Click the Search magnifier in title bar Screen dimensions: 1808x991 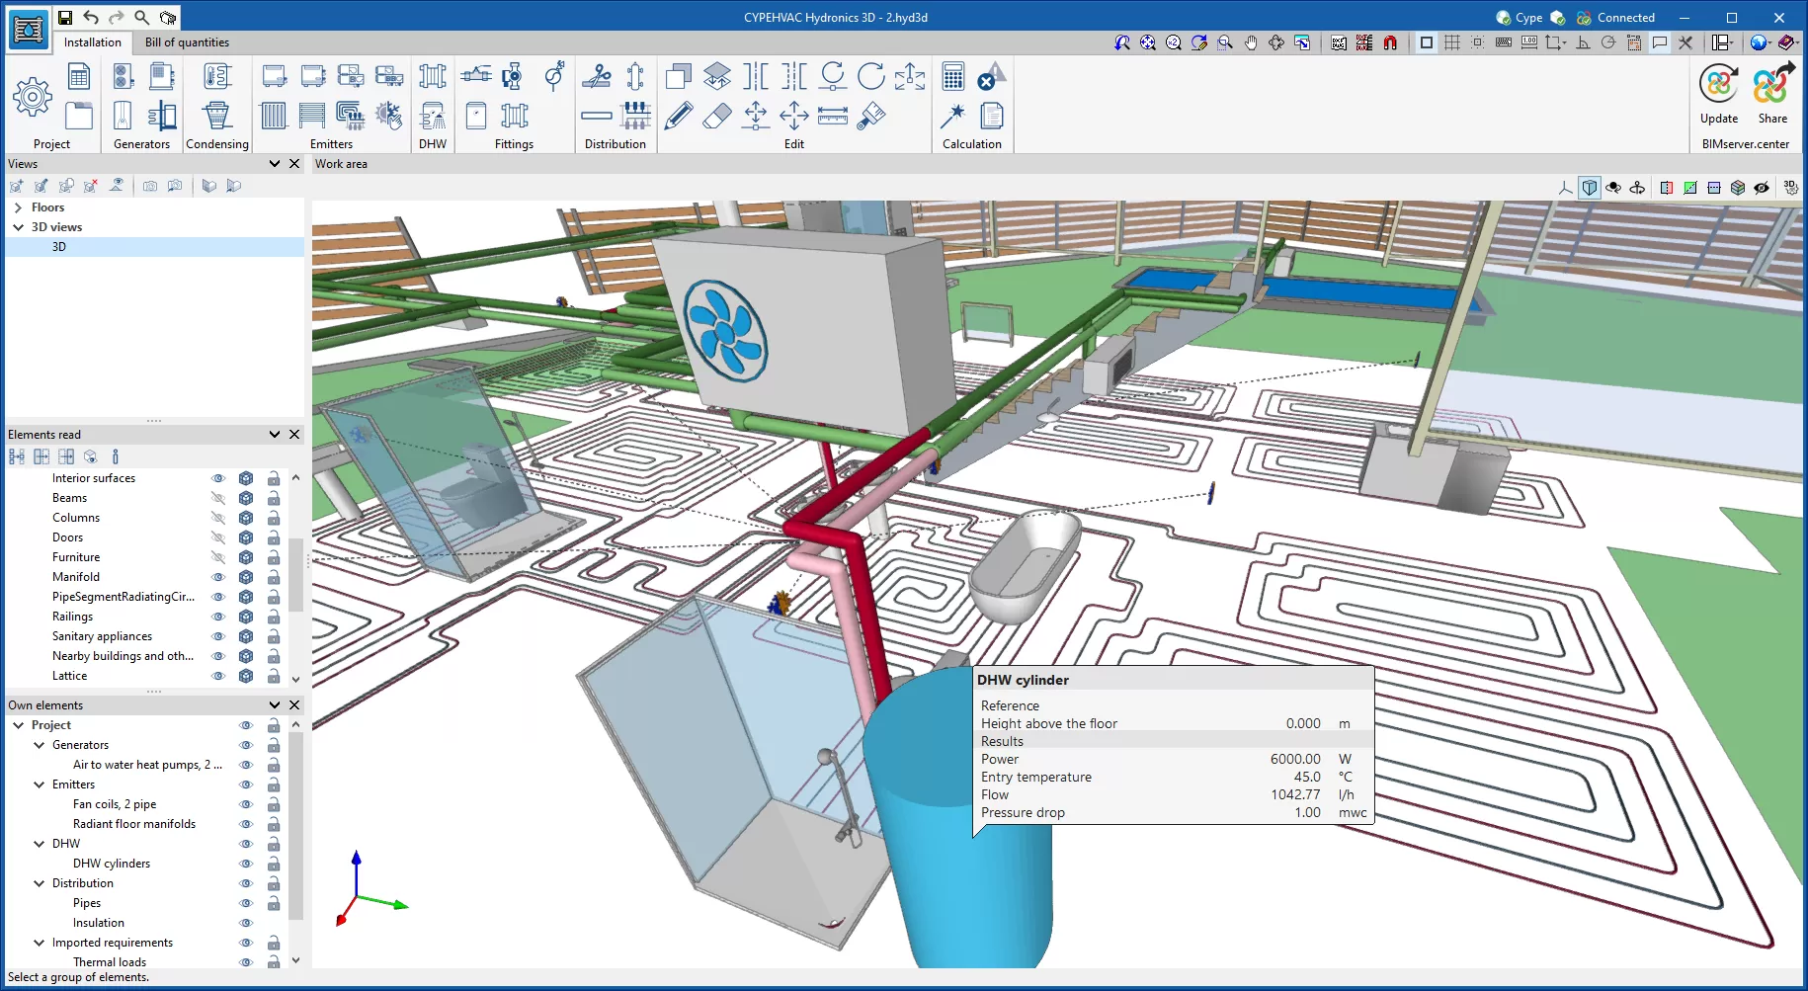click(142, 17)
